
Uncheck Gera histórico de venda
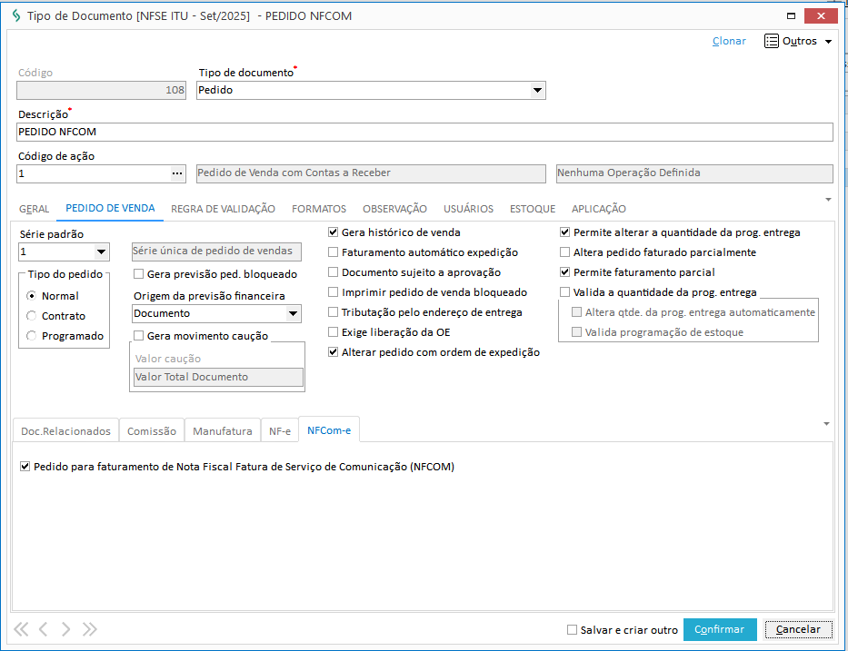pyautogui.click(x=334, y=232)
